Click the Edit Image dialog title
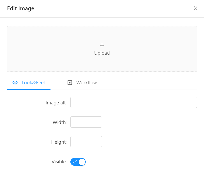 coord(21,8)
